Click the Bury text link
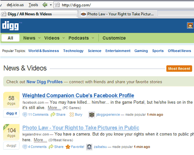Image resolution: width=194 pixels, height=155 pixels. pos(78,115)
